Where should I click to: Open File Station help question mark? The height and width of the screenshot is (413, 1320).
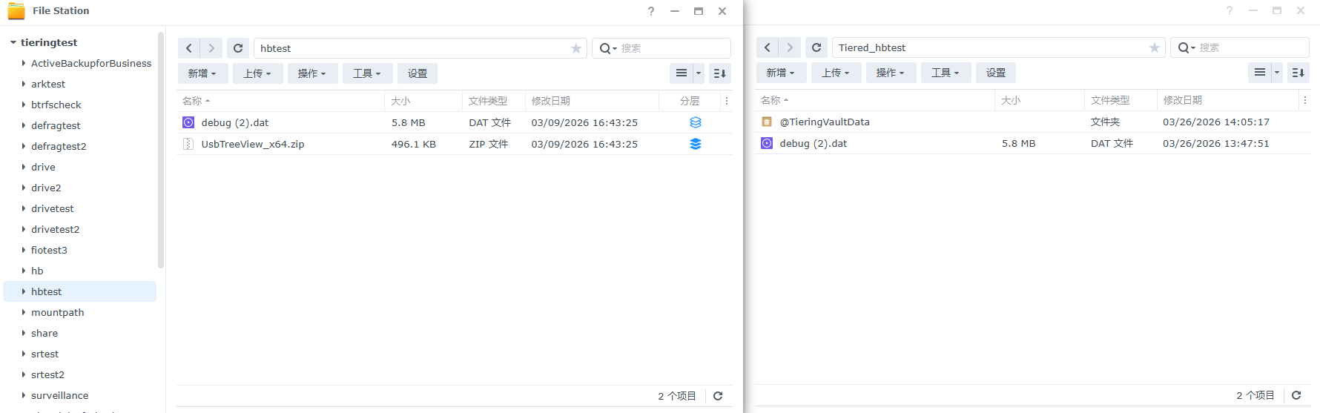[x=651, y=11]
